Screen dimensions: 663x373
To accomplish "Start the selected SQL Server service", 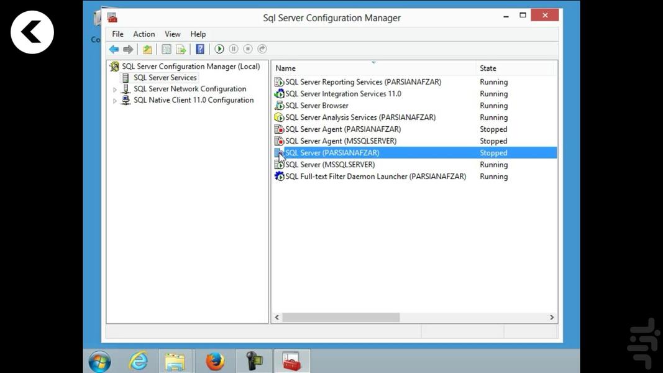I will 219,48.
